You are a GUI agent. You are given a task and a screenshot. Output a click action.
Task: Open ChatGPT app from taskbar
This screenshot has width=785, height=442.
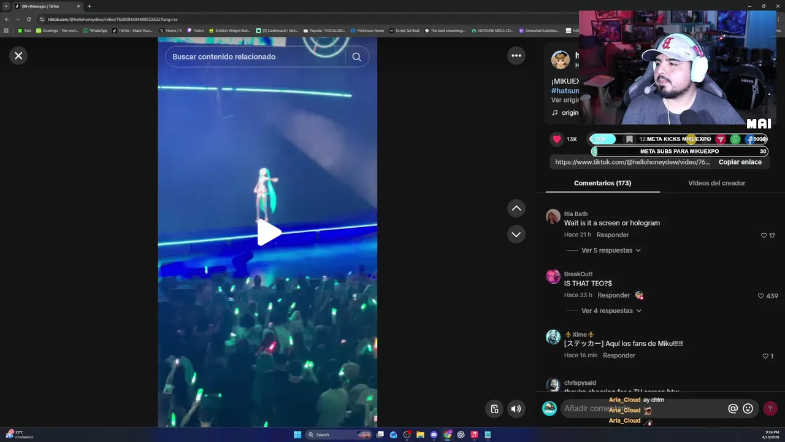tap(461, 435)
